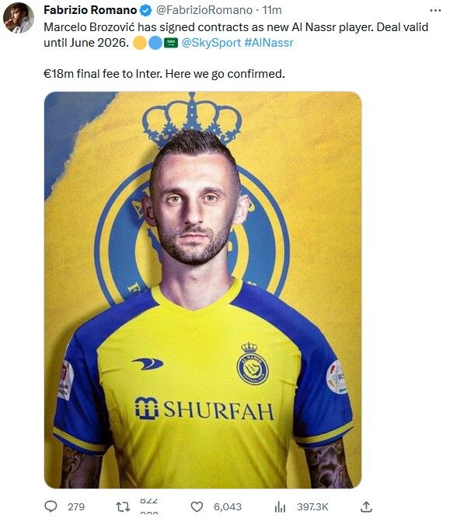450x522 pixels.
Task: Click the yellow circle emoji
Action: tap(140, 43)
